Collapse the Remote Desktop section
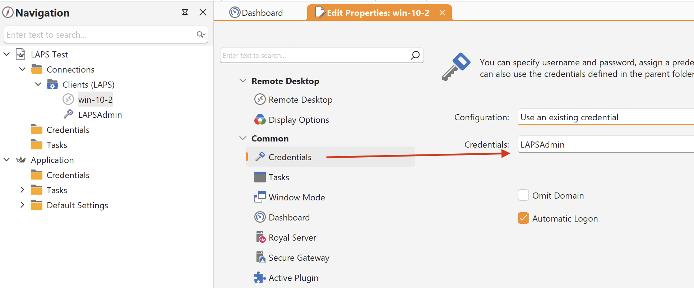This screenshot has width=694, height=288. (243, 81)
